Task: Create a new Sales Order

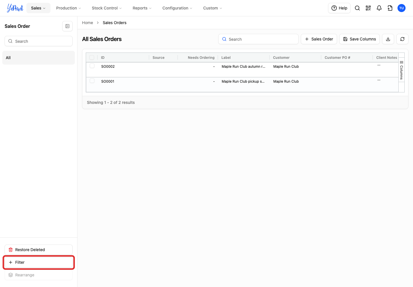Action: [319, 39]
